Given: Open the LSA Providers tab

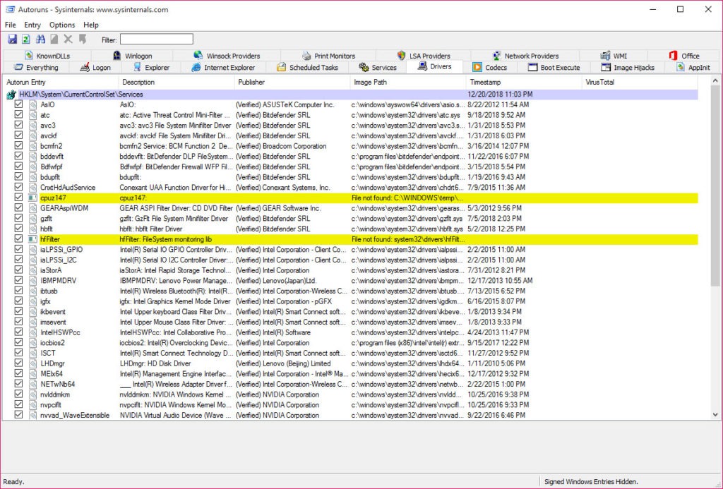Looking at the screenshot, I should click(424, 56).
